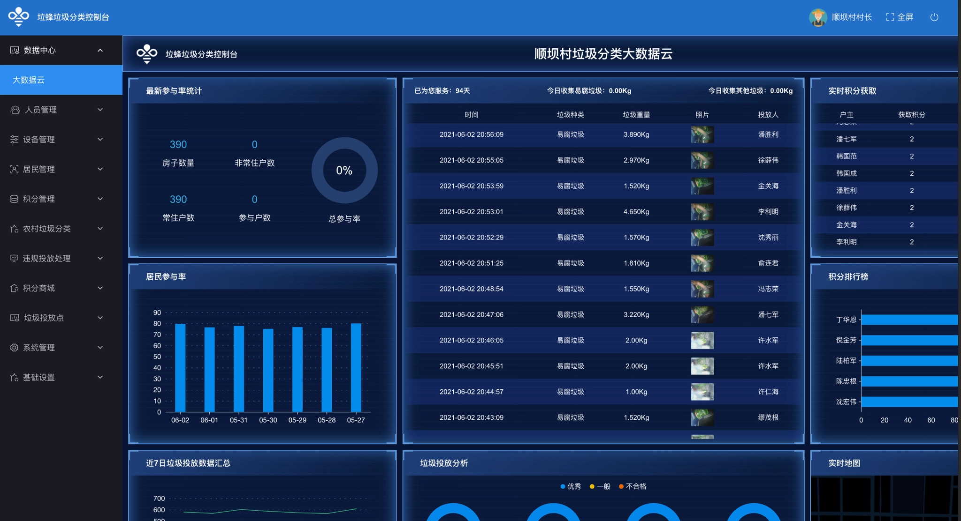The height and width of the screenshot is (521, 961).
Task: Open the 积分管理 menu
Action: click(61, 199)
